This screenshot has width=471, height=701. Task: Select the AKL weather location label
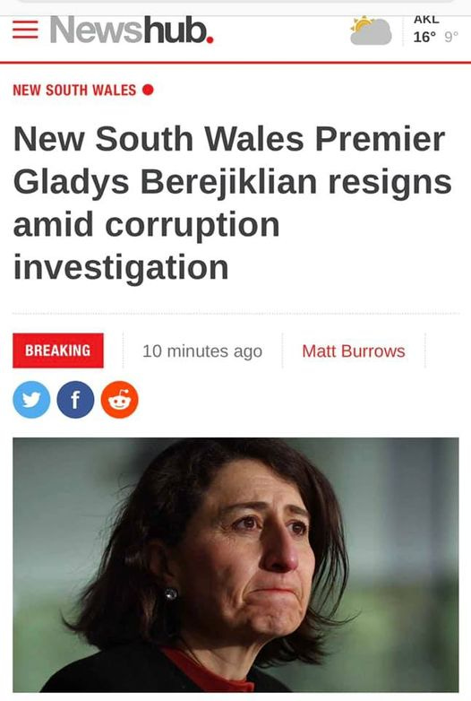[426, 20]
